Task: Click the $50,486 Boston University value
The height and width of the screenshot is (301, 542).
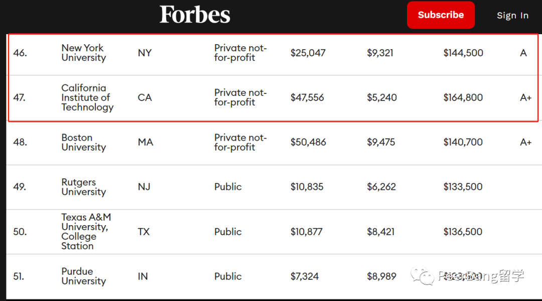Action: tap(308, 142)
